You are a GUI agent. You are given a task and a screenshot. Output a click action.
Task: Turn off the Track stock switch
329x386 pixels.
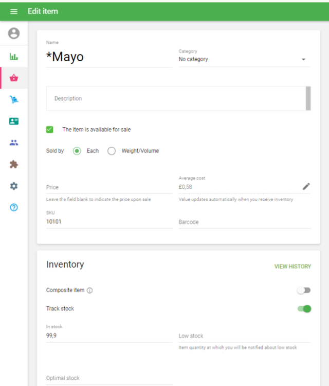(x=304, y=309)
